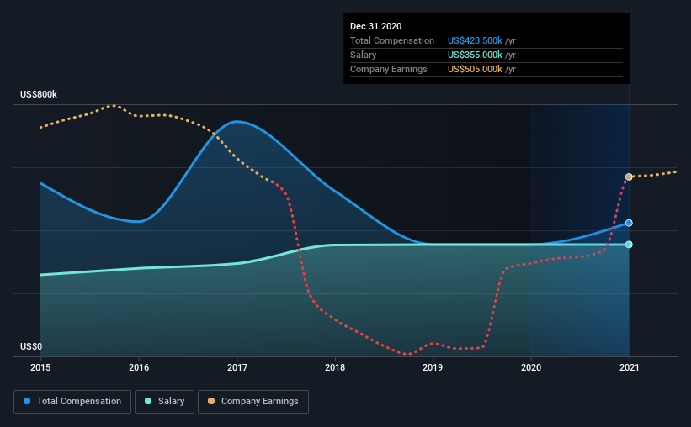Click the Total Compensation label in tooltip
This screenshot has width=691, height=427.
[391, 40]
